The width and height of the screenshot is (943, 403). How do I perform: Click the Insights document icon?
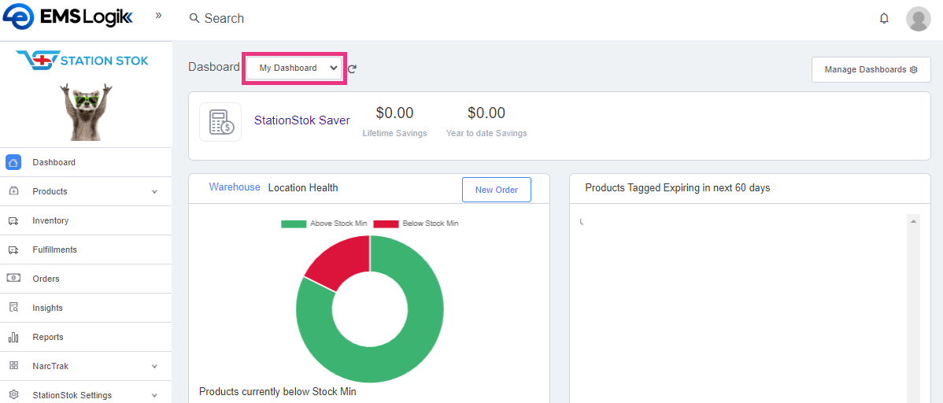click(x=14, y=308)
